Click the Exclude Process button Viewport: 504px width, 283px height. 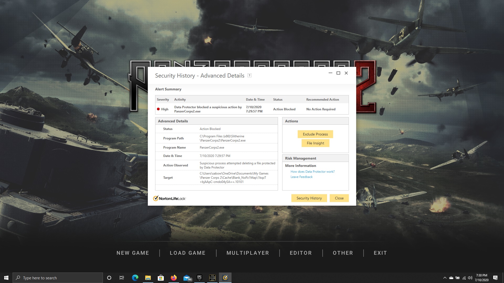pos(315,134)
